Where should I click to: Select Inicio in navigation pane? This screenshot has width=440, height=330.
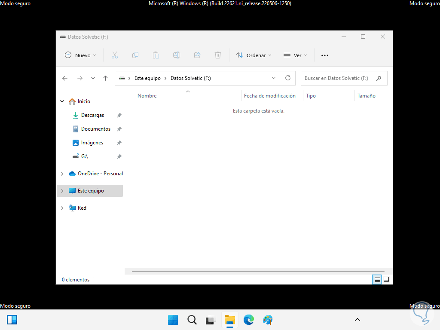coord(84,101)
